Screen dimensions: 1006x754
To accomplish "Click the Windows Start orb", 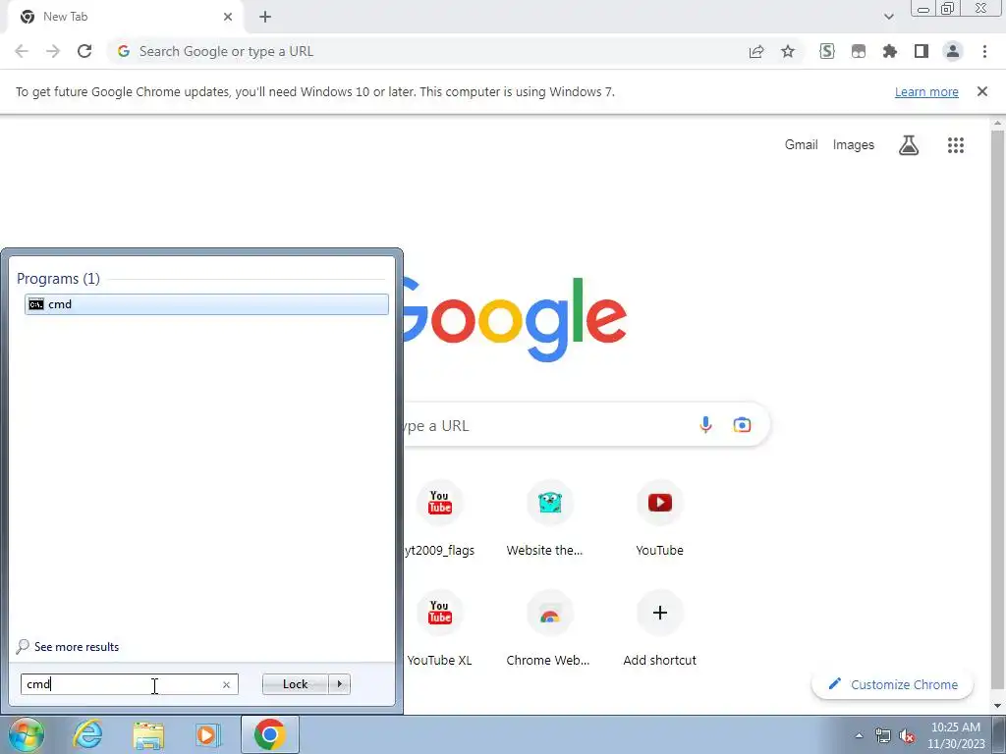I will click(x=26, y=734).
